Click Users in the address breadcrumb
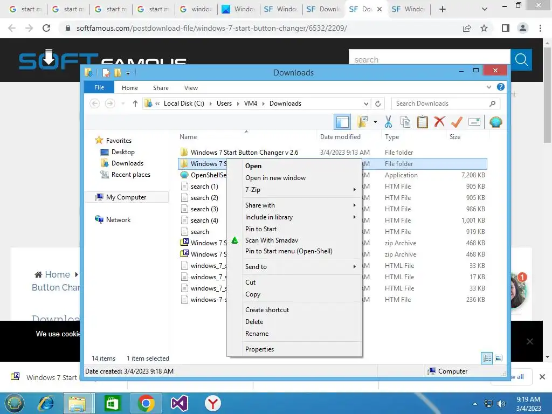Screen dimensions: 552x414 (x=224, y=103)
